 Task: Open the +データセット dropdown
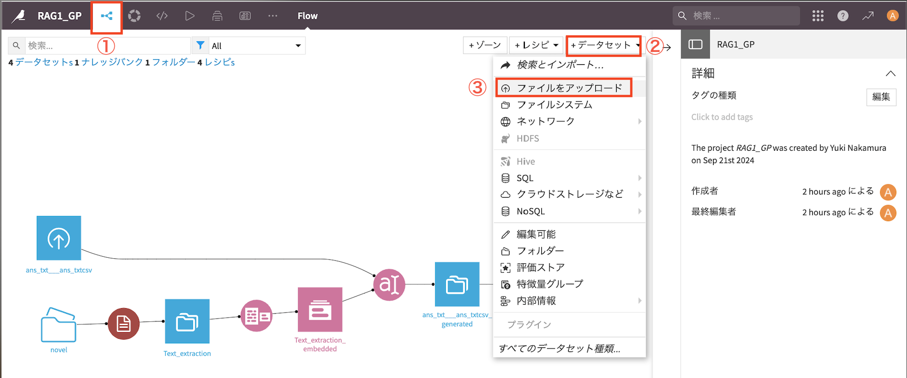click(604, 45)
